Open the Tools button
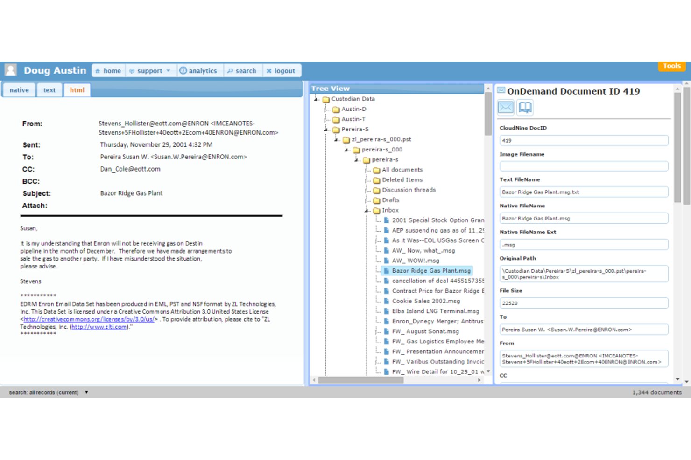The width and height of the screenshot is (691, 460). 672,66
